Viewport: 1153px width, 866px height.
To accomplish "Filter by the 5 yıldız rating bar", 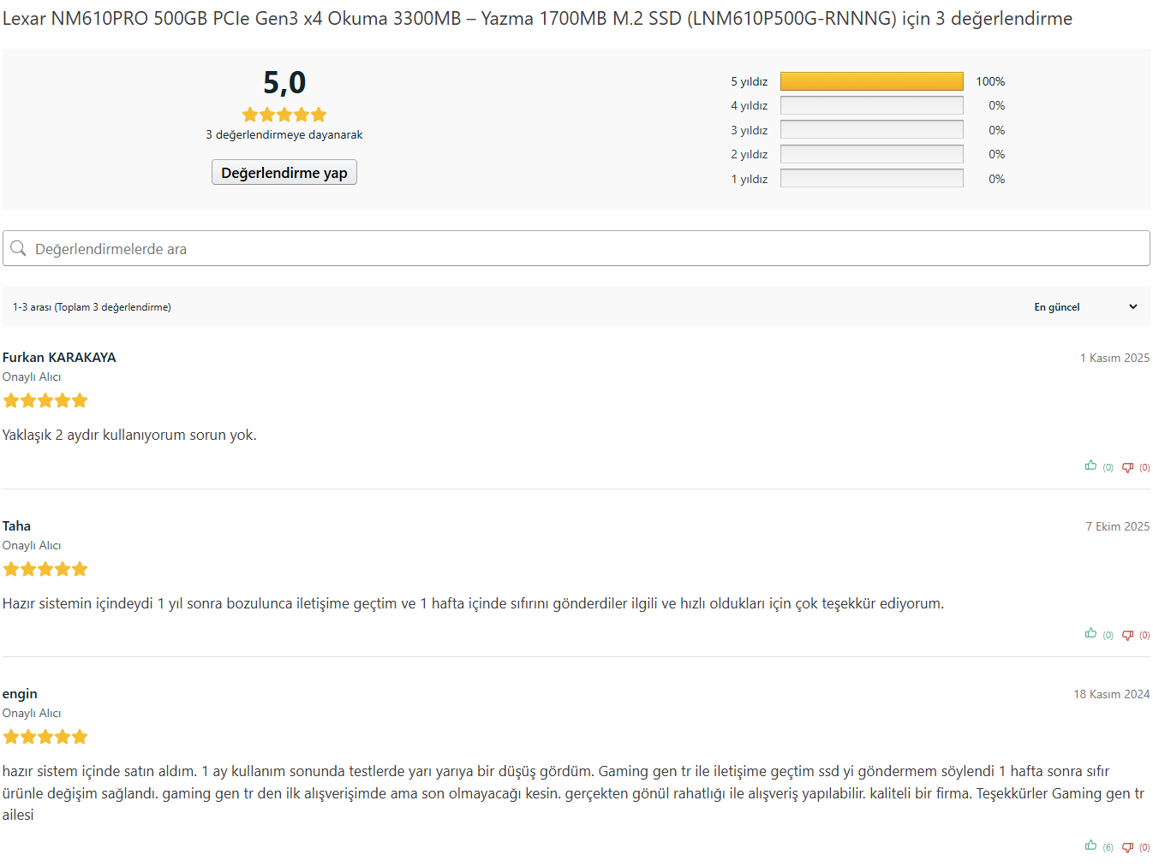I will (x=872, y=81).
